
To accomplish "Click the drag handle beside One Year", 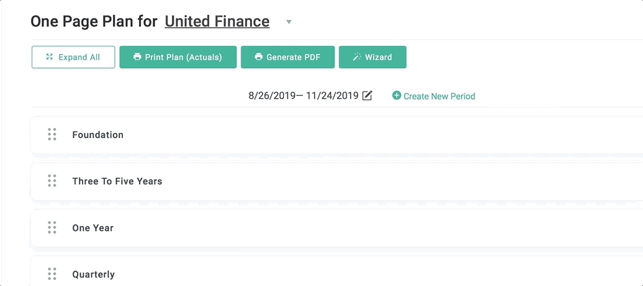I will (52, 227).
